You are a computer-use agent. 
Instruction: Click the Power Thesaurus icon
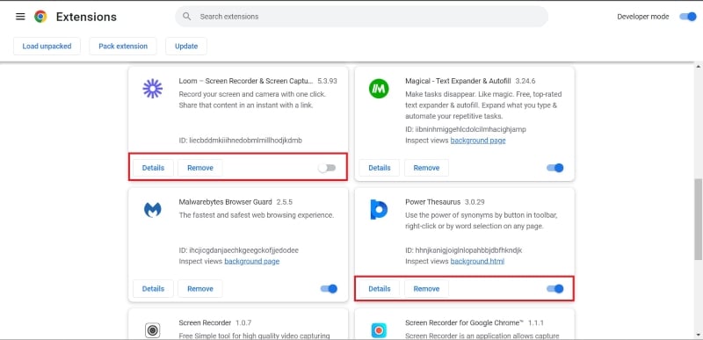click(379, 210)
